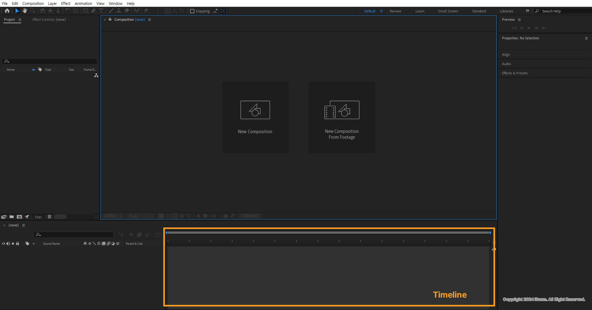Click the timeline navigator bar at top

point(328,233)
